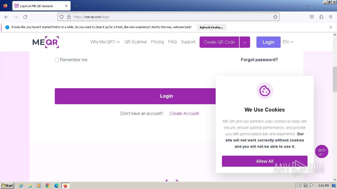Launch Microsoft Edge from taskbar
This screenshot has width=337, height=189.
57,186
